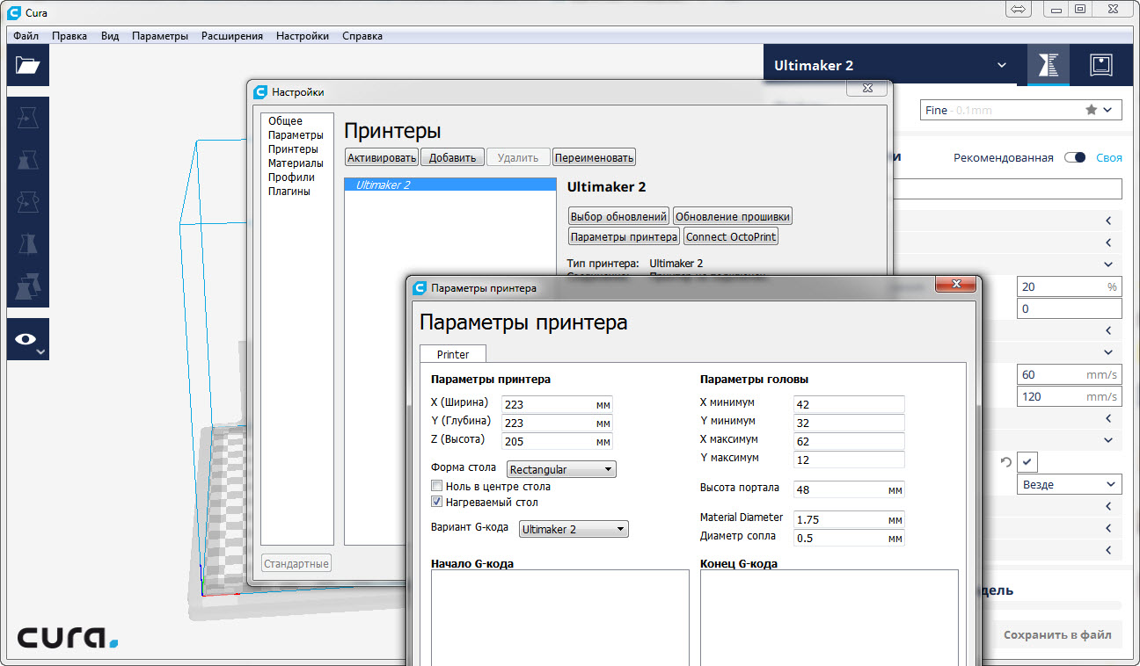
Task: Open the Расширения menu
Action: click(231, 36)
